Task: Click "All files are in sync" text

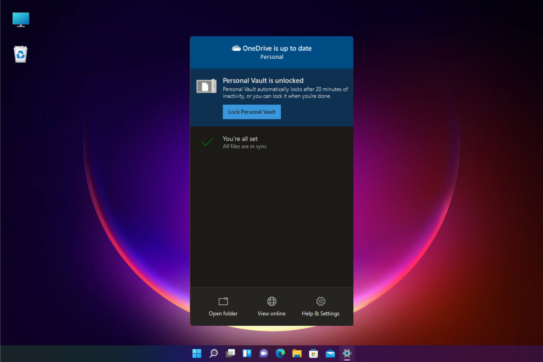Action: (245, 146)
